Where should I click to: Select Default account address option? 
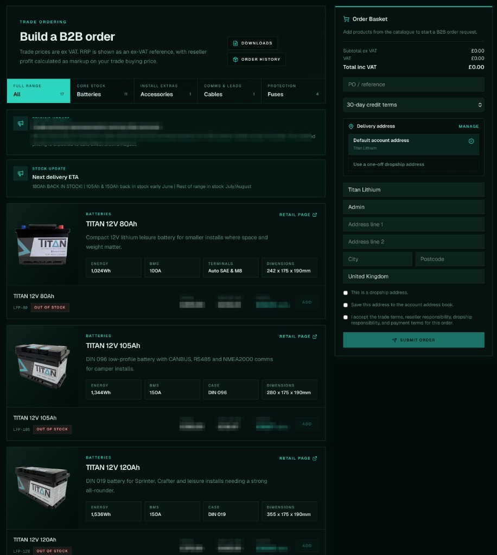tap(413, 144)
